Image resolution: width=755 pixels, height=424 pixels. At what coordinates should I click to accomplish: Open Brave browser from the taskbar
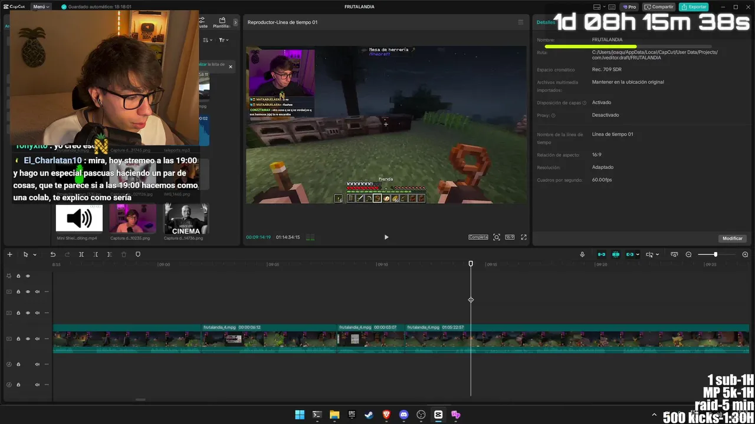coord(386,415)
